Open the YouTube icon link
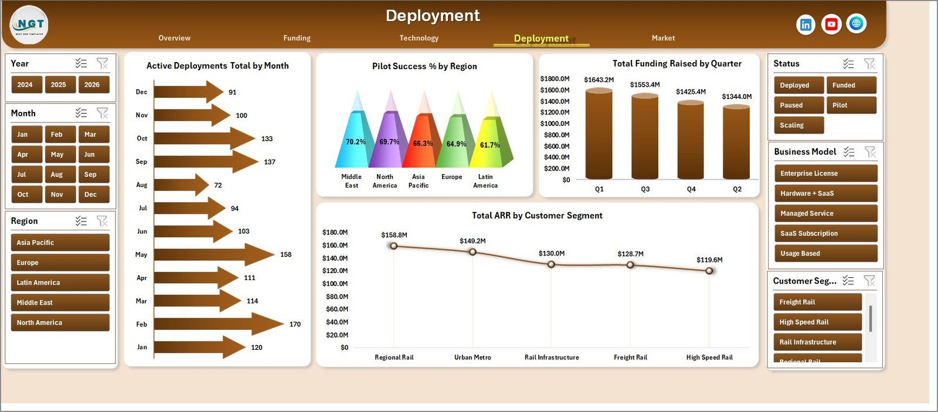Screen dimensions: 938x412 pos(831,24)
